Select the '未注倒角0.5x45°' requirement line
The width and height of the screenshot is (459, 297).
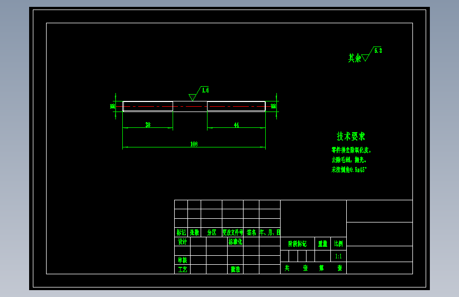coord(349,170)
